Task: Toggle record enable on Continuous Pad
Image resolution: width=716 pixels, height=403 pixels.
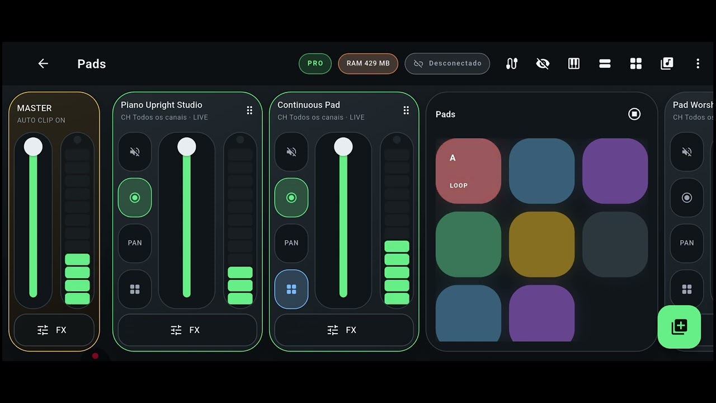Action: (x=291, y=198)
